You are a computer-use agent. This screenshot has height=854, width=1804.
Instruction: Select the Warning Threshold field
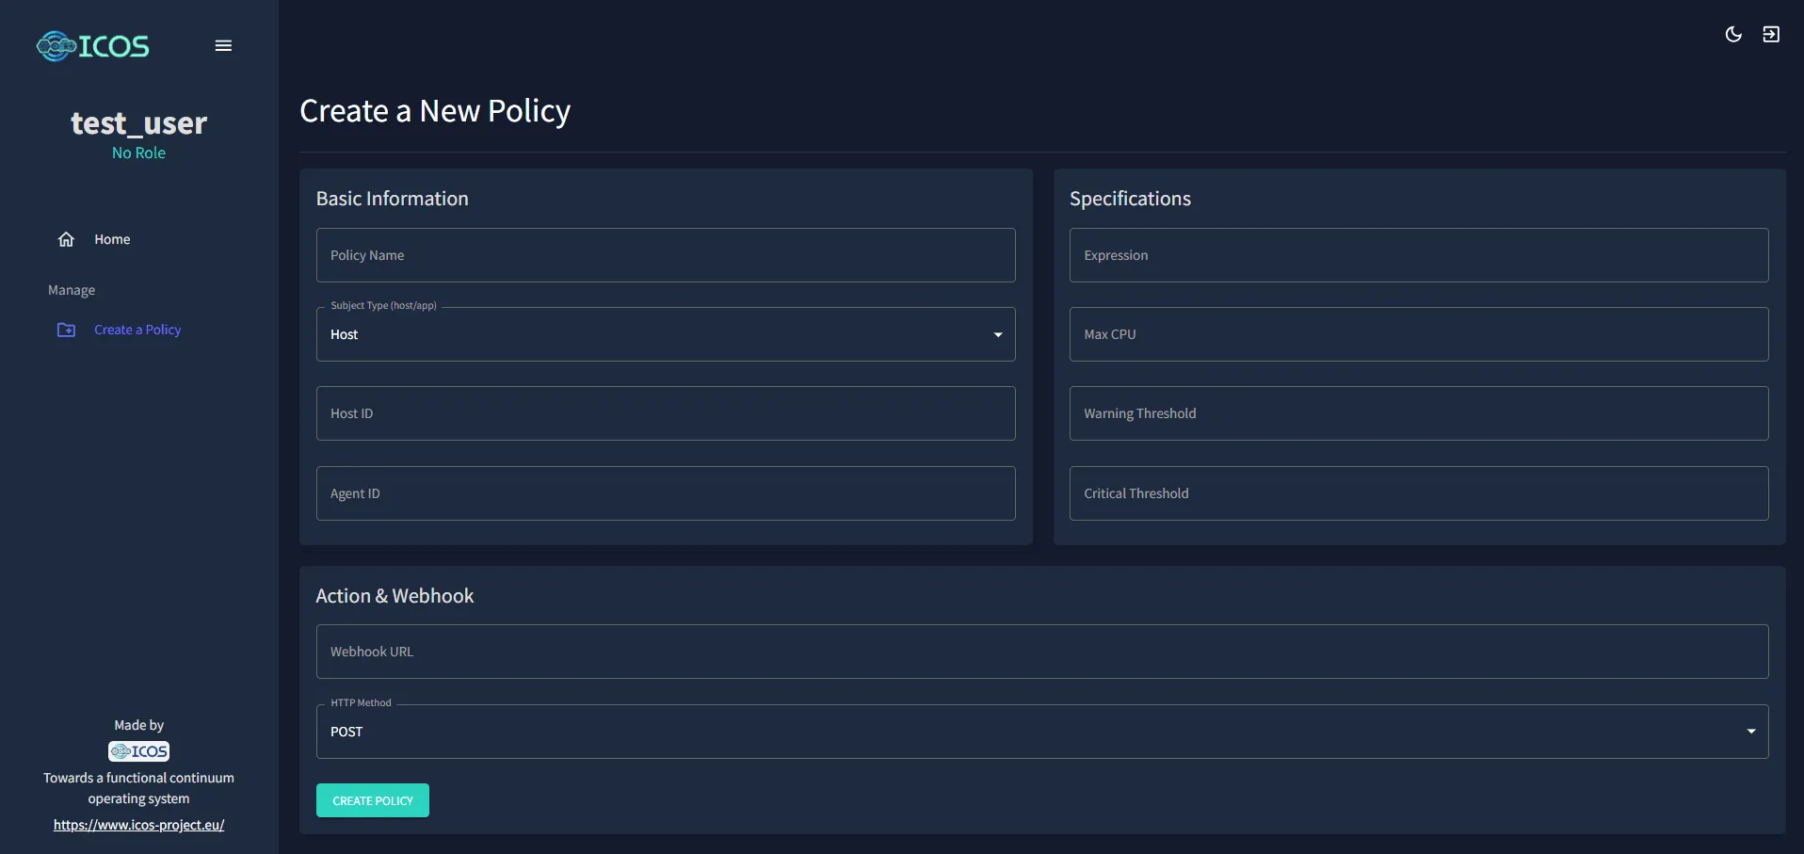click(1419, 413)
